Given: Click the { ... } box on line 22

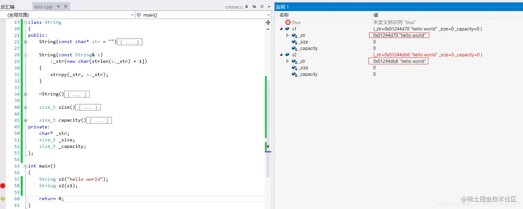Looking at the screenshot, I should click(x=129, y=42).
